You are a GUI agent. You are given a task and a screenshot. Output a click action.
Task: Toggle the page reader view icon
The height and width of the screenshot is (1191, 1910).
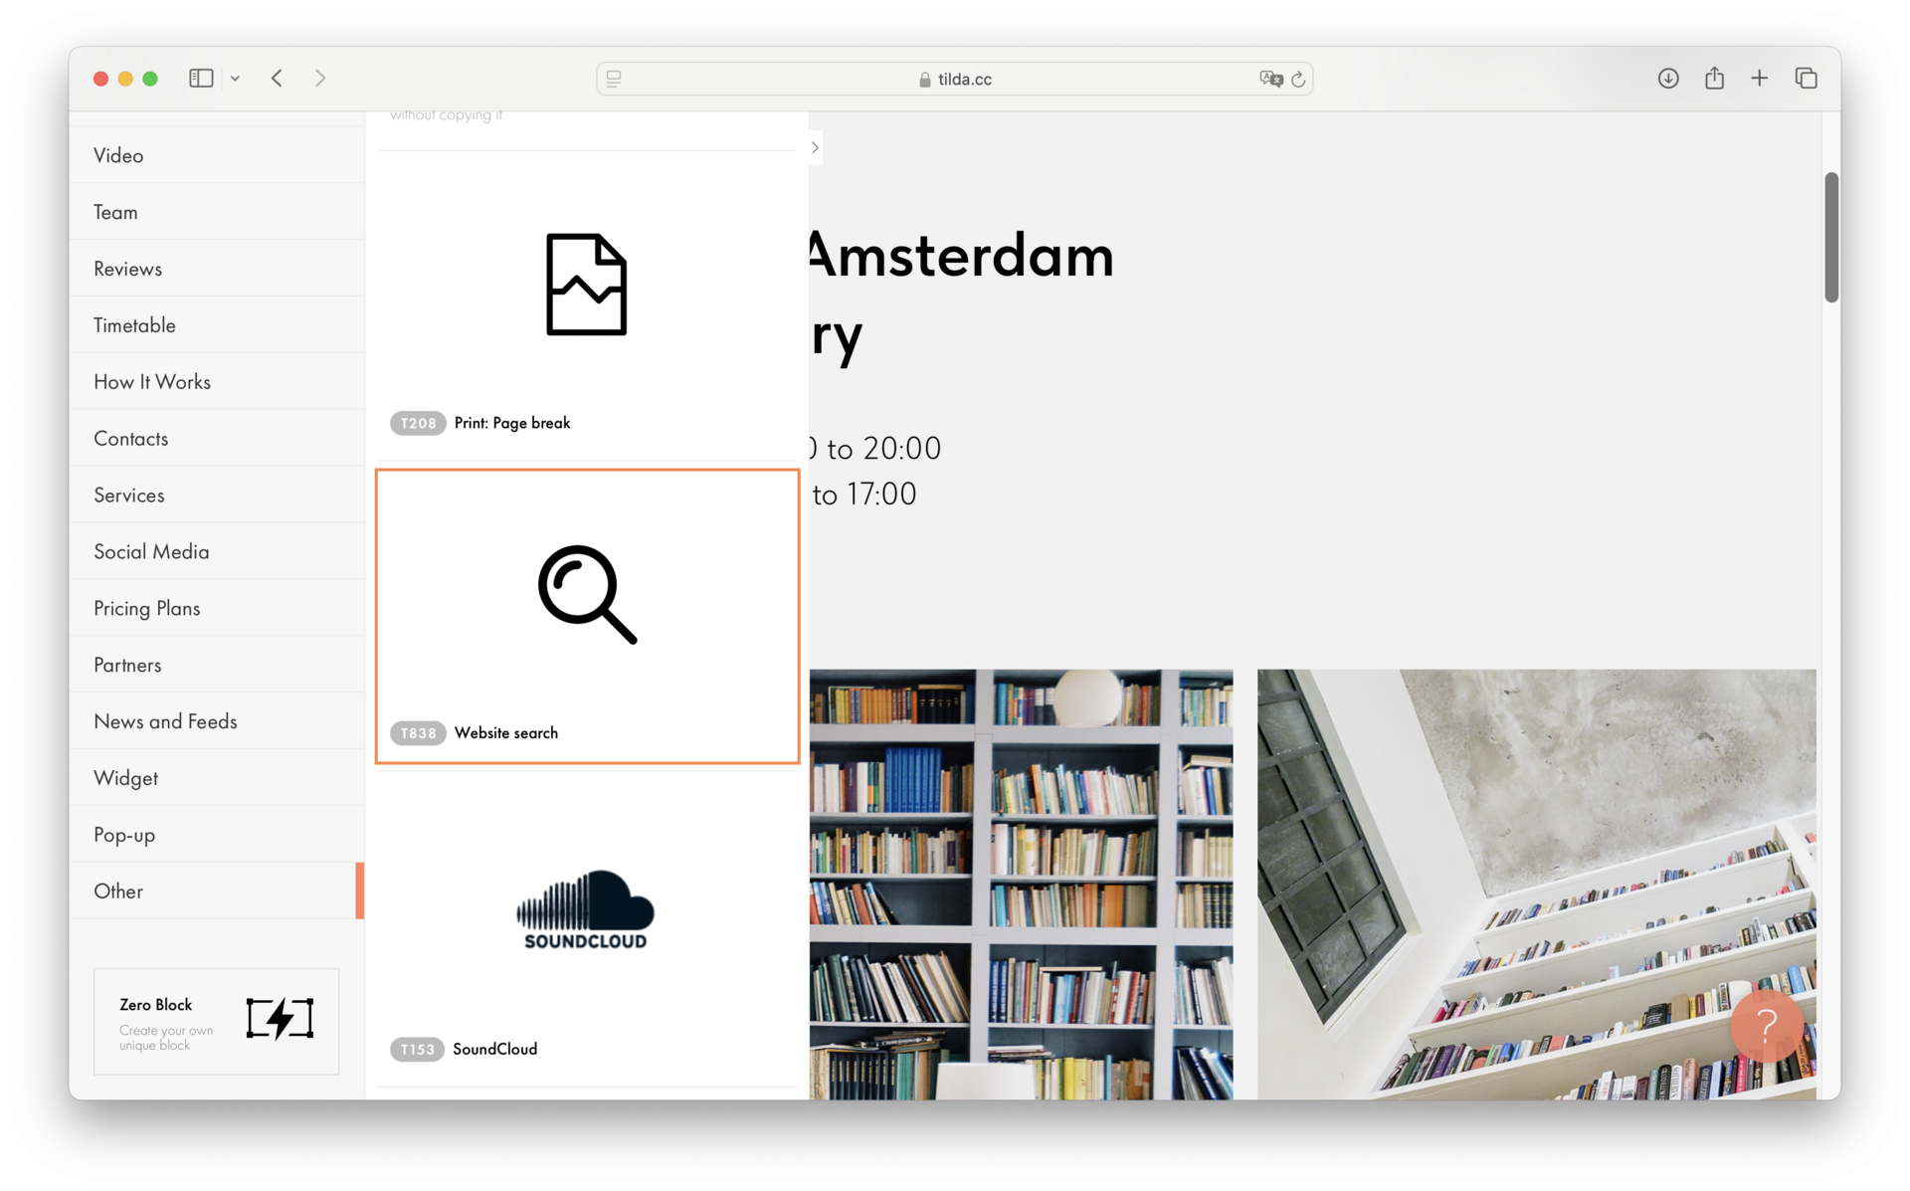613,79
